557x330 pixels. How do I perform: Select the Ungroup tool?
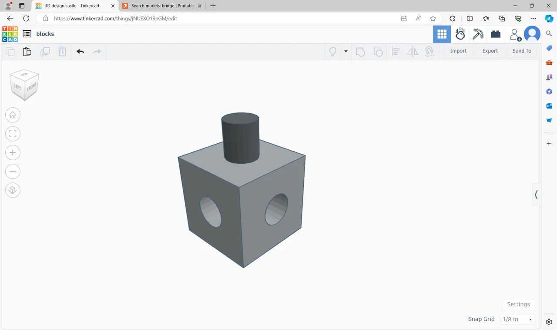[378, 51]
